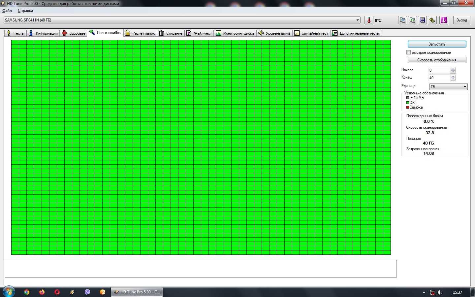Switch to the Дополнительные тесты tab
The height and width of the screenshot is (297, 475).
click(356, 33)
